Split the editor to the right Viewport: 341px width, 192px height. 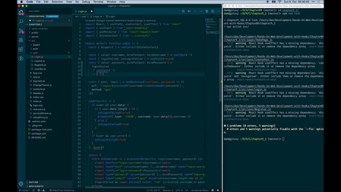click(x=213, y=11)
